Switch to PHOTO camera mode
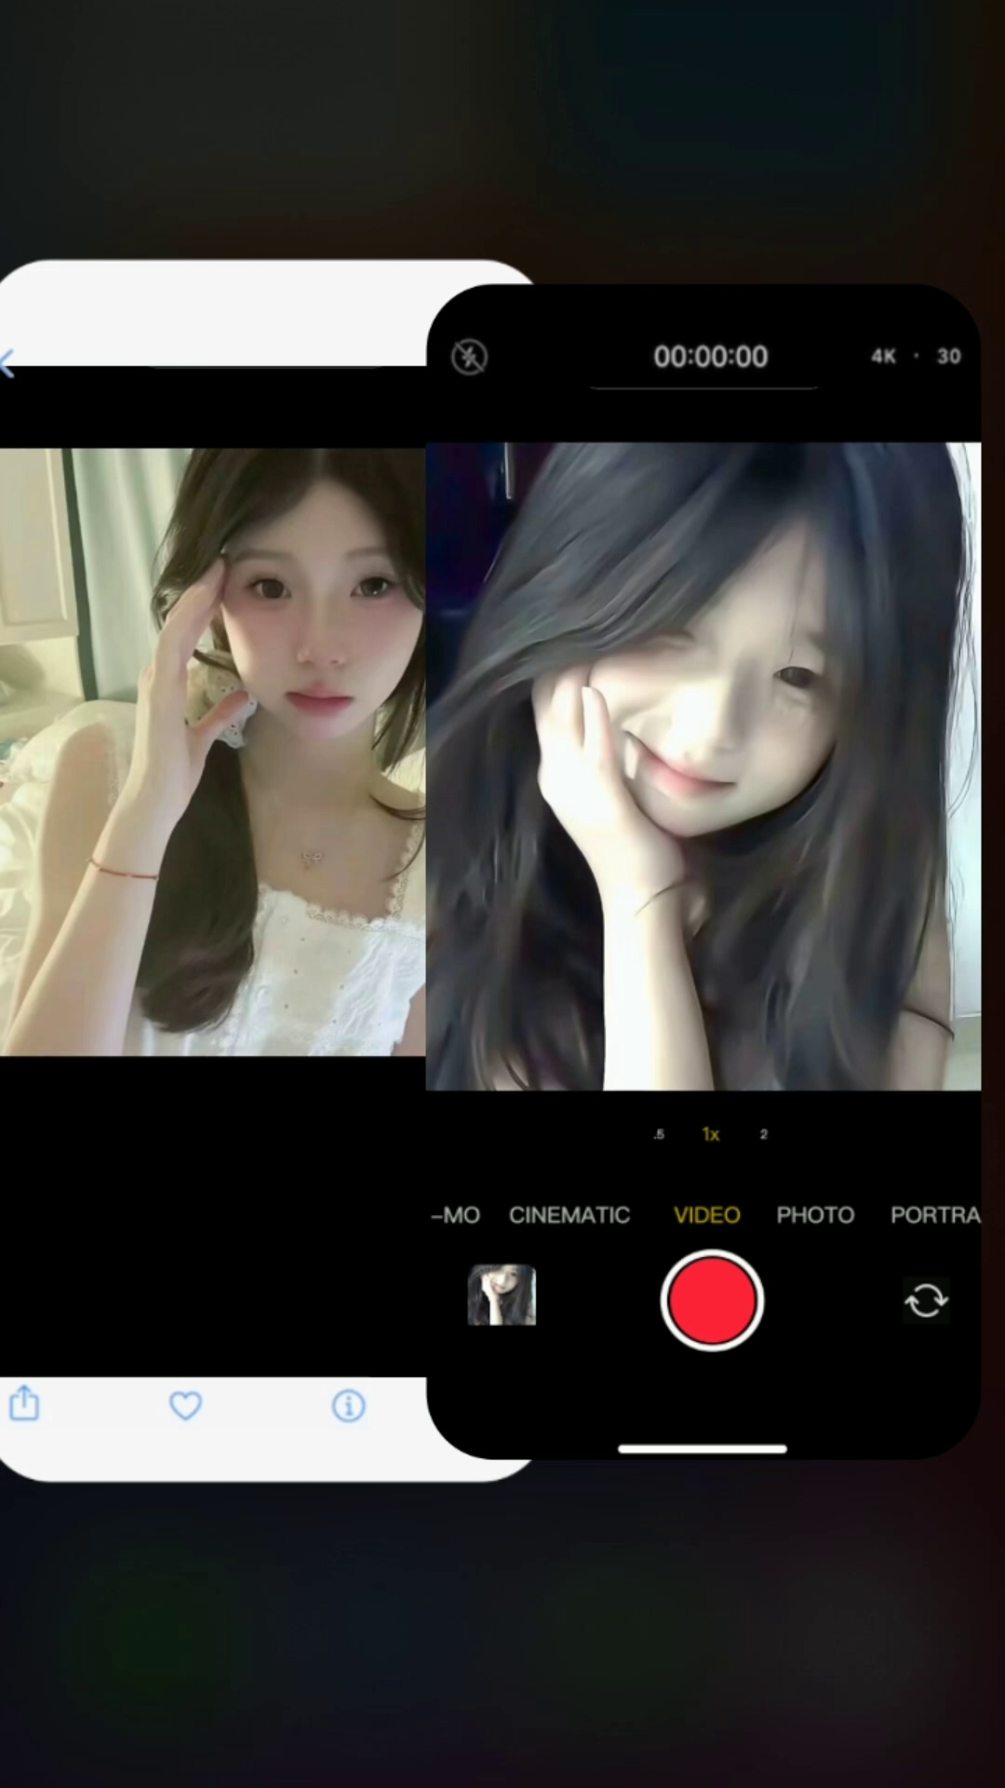1005x1788 pixels. coord(815,1215)
